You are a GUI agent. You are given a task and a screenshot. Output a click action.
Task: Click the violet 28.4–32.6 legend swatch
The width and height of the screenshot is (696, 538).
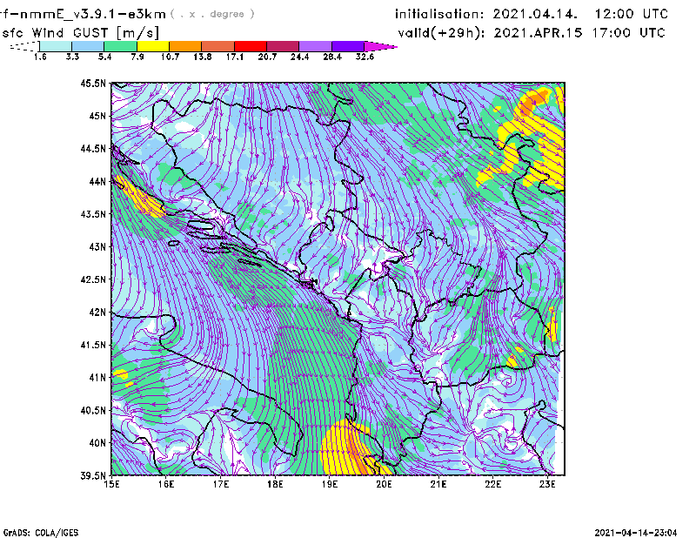pos(348,46)
